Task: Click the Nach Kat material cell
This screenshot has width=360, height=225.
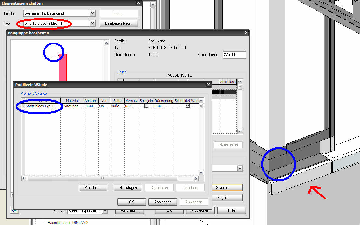Action: (72, 106)
